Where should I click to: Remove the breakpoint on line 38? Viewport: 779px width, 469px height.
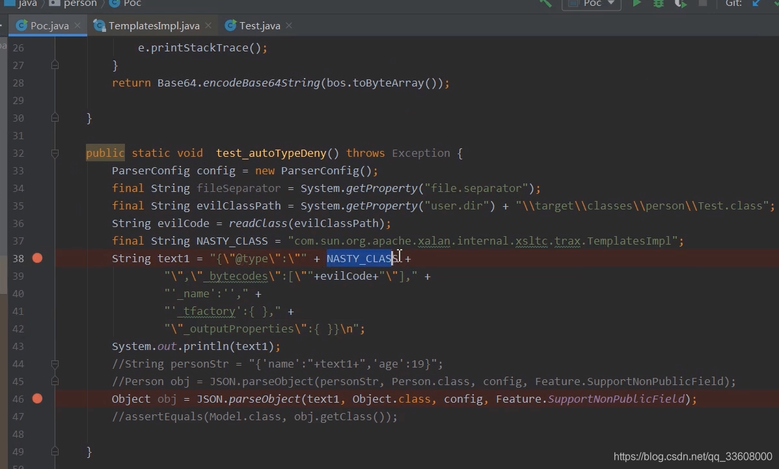tap(37, 258)
